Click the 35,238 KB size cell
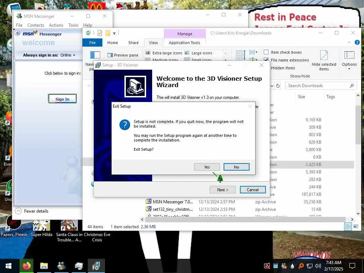 point(312,202)
